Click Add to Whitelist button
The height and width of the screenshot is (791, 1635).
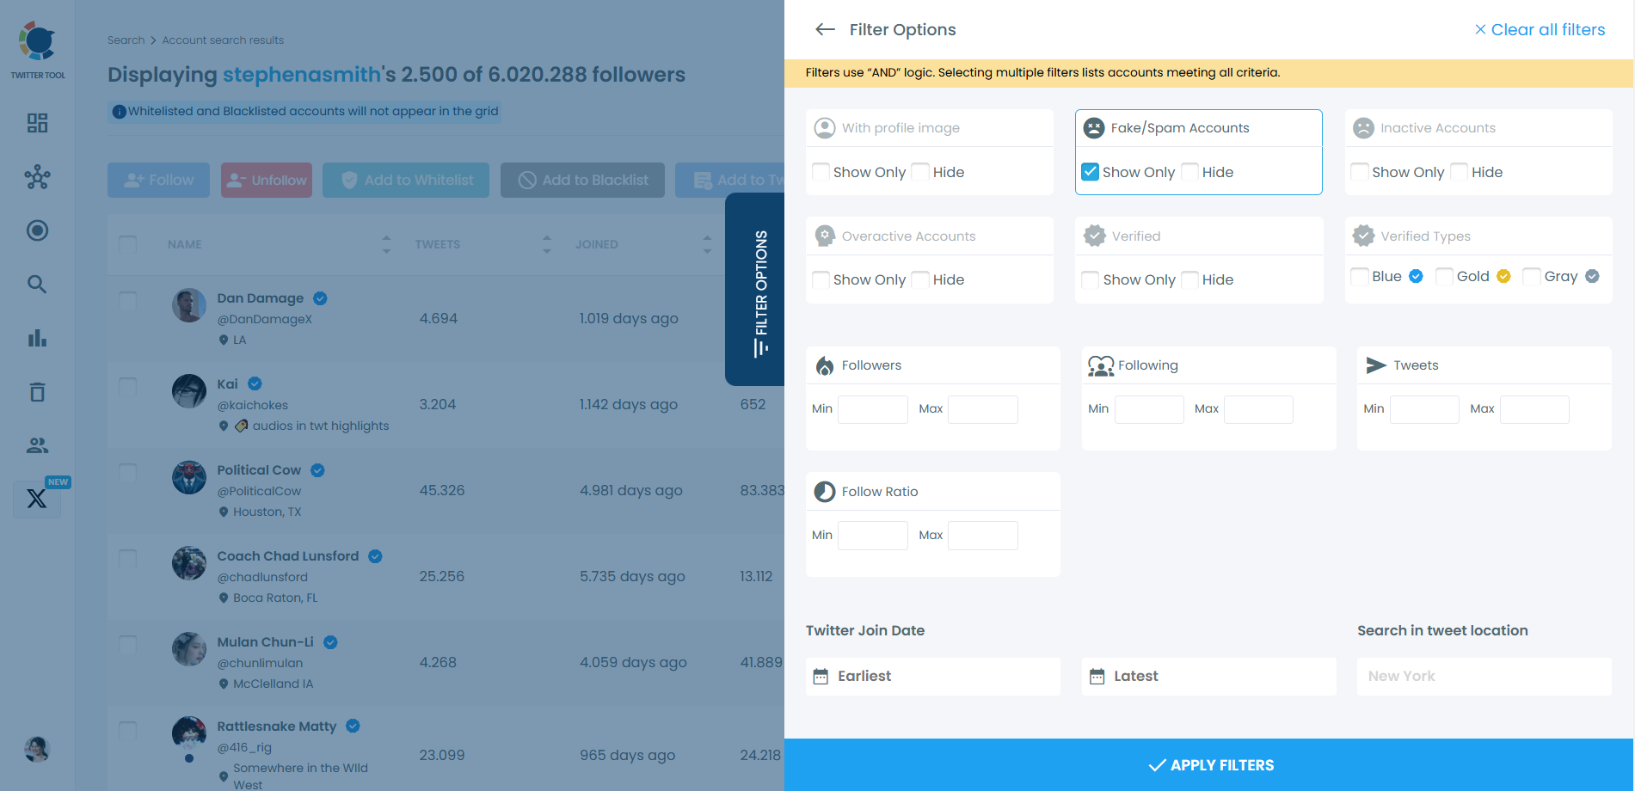(x=406, y=181)
